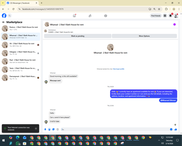Click the address bar URL
This screenshot has width=182, height=146.
coord(43,9)
